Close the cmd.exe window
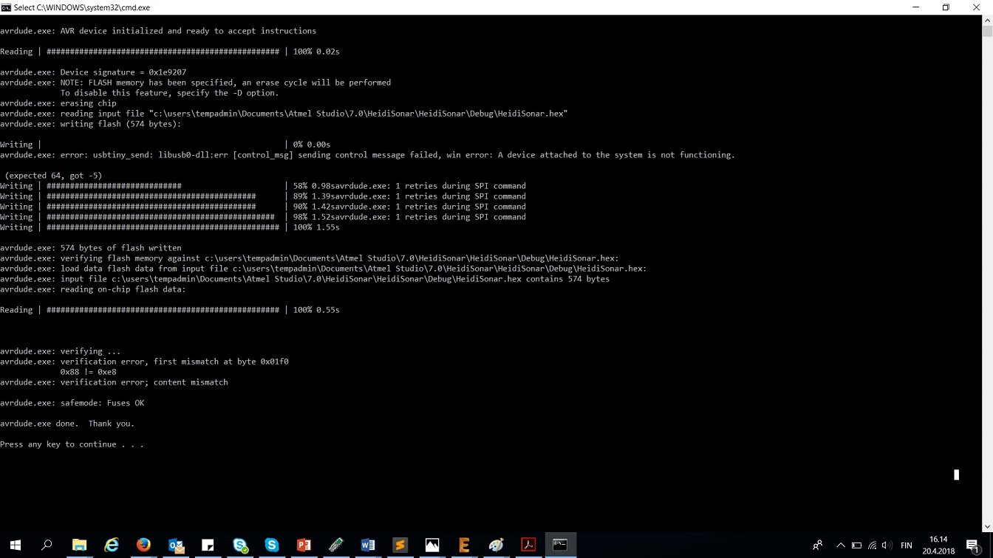The image size is (993, 558). pos(976,7)
